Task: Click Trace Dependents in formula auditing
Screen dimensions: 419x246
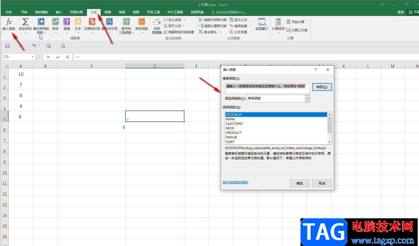Action: click(x=213, y=26)
